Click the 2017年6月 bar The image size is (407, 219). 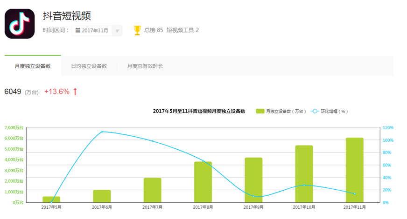coord(102,196)
